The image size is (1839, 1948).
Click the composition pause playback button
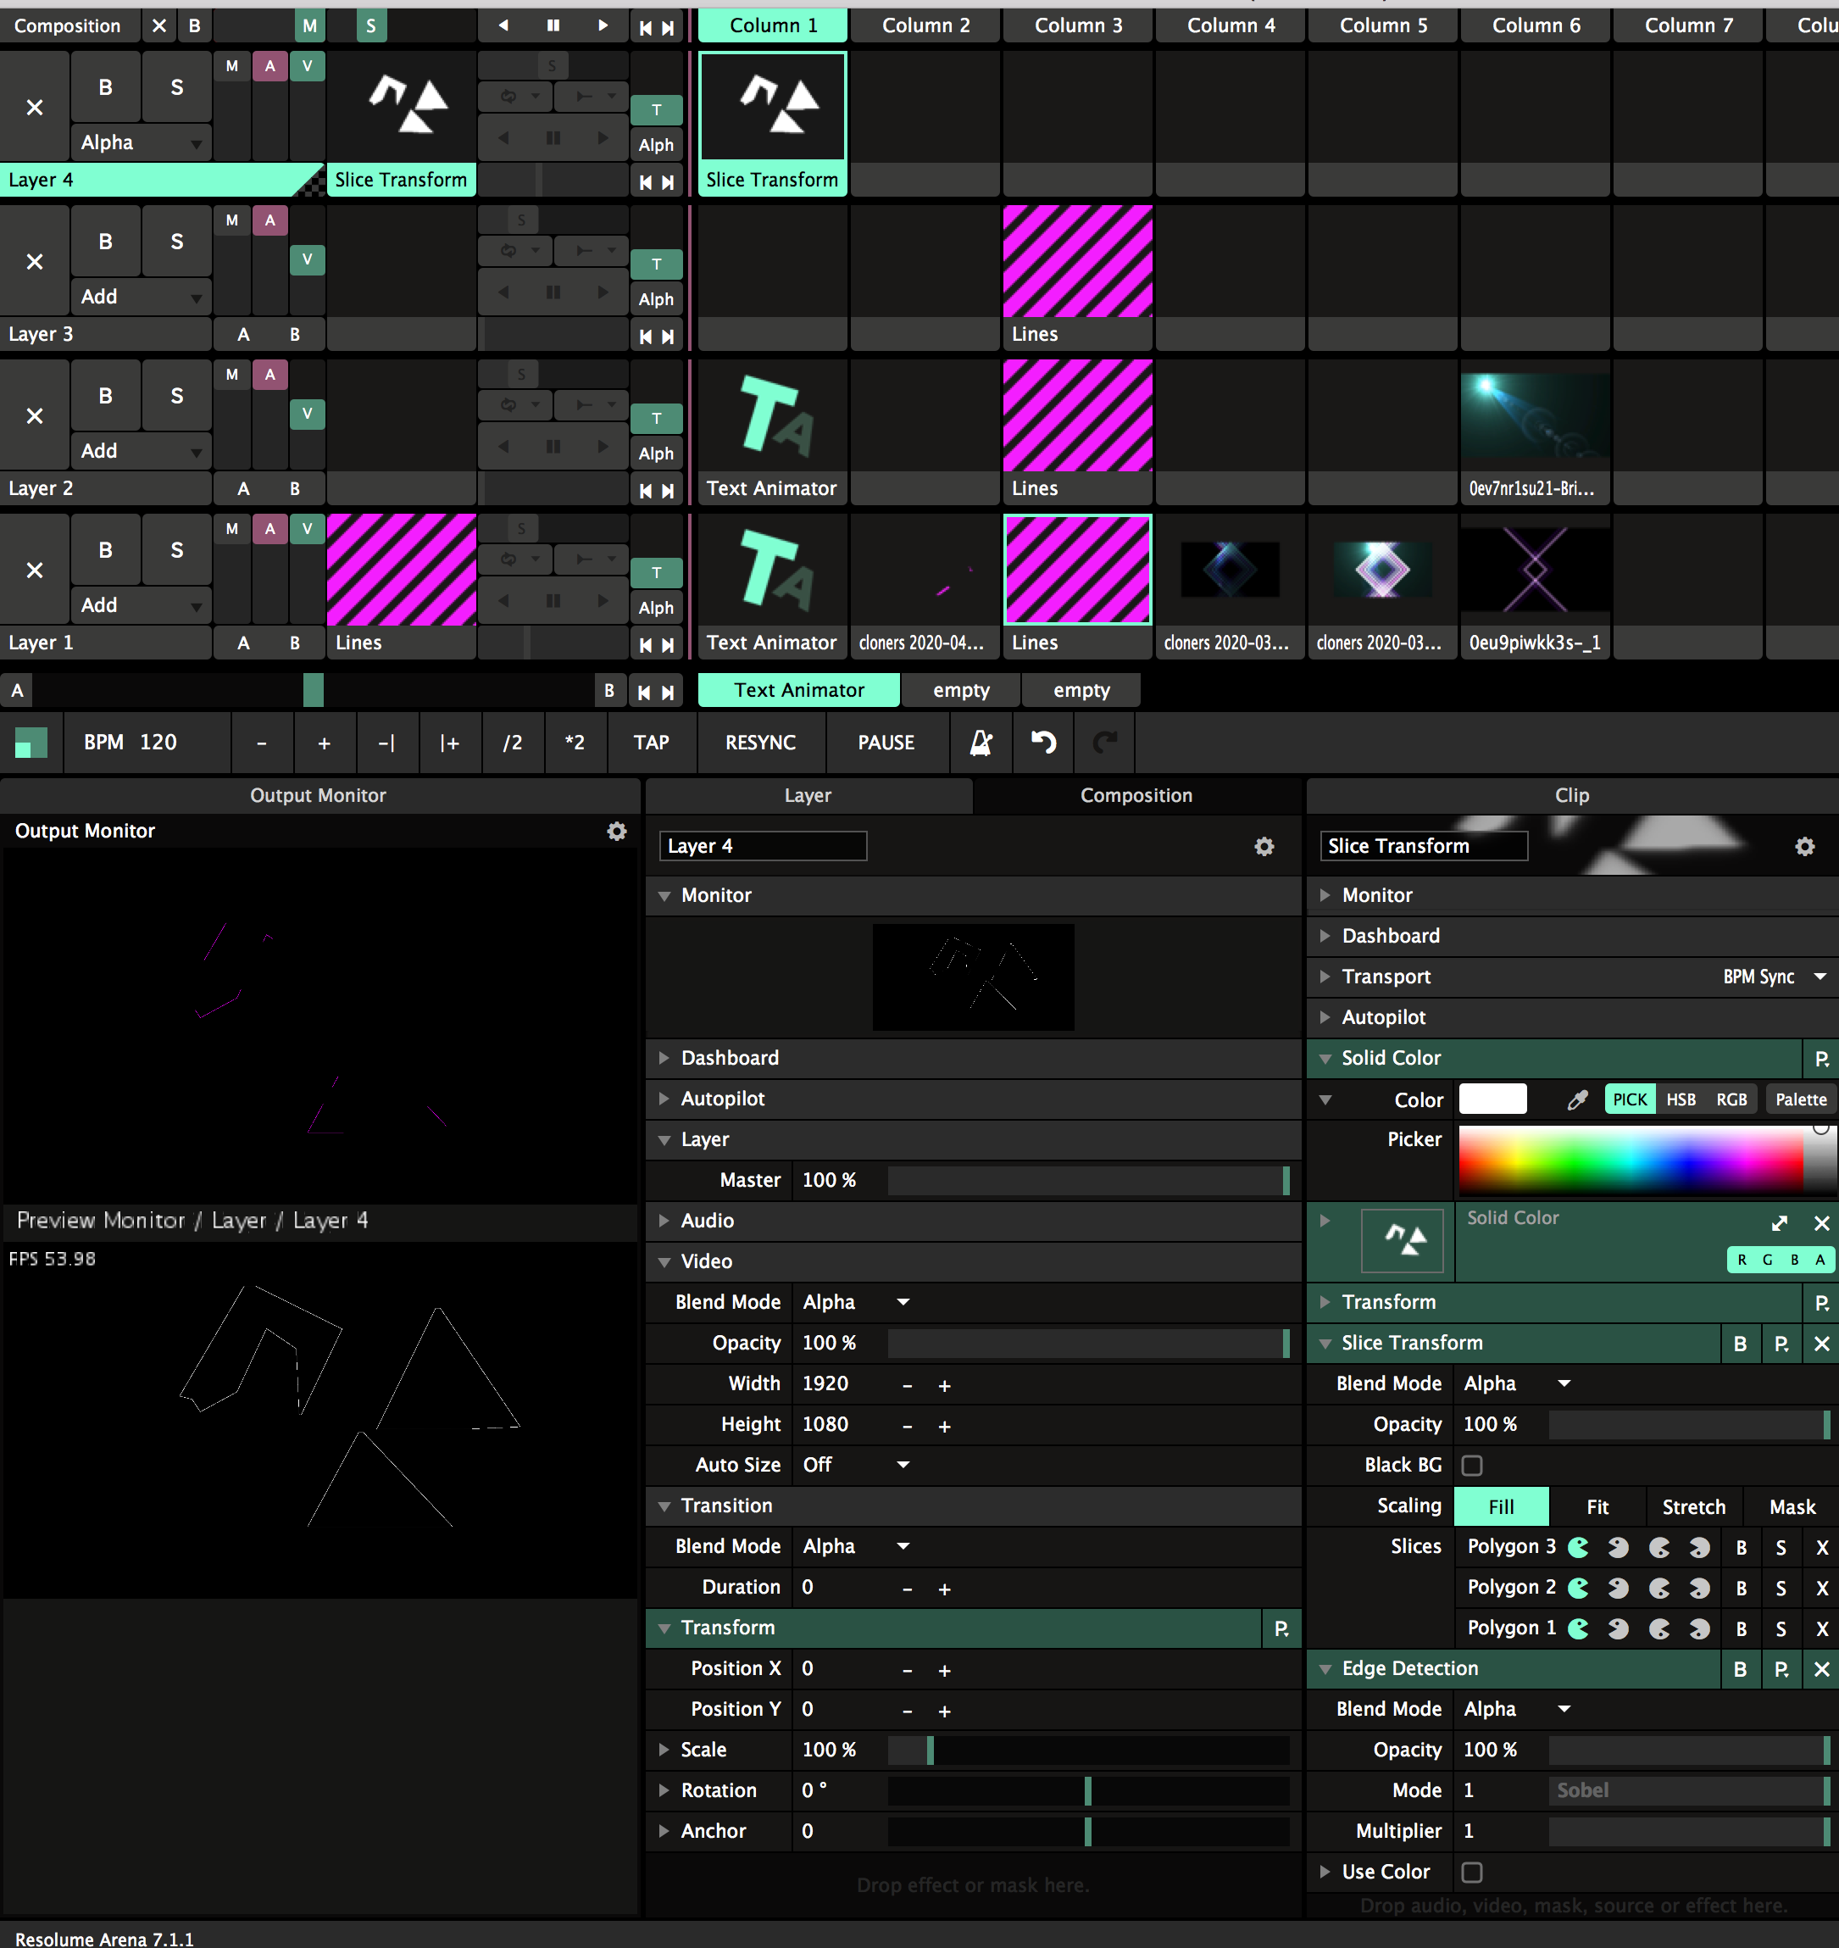(553, 25)
